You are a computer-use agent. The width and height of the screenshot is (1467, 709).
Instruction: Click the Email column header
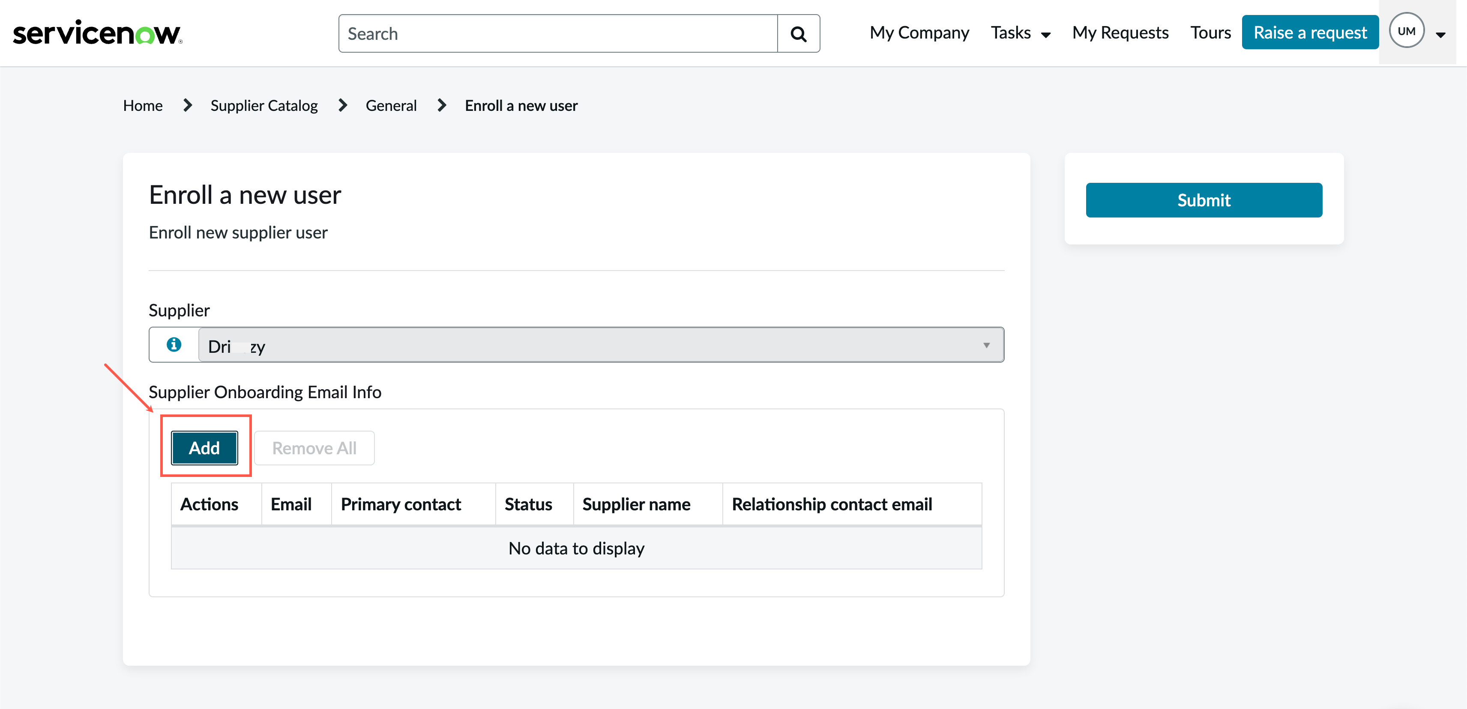pyautogui.click(x=297, y=504)
